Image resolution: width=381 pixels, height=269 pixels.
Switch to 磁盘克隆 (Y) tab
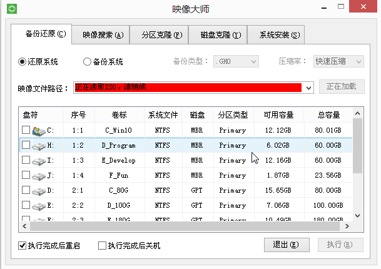(218, 35)
